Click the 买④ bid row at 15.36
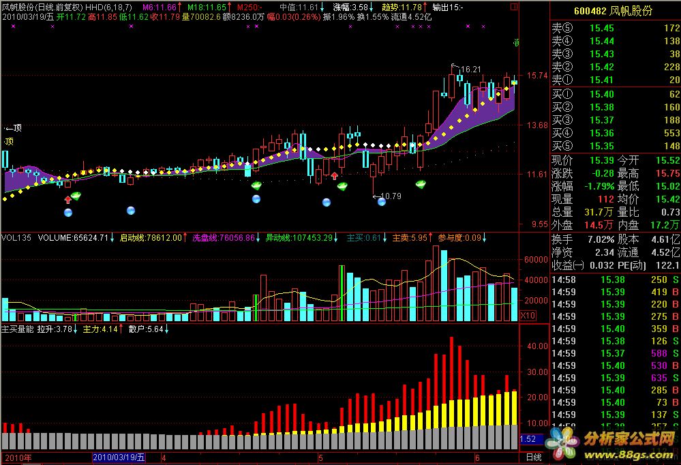Screen dimensions: 681x465 tap(616, 133)
